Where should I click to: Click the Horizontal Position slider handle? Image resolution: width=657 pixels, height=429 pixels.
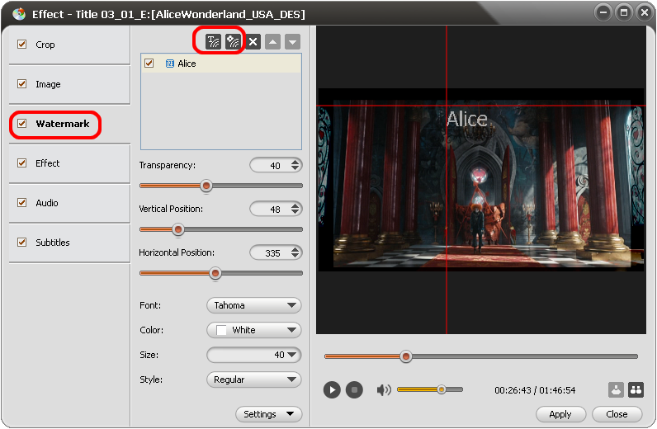pos(215,273)
